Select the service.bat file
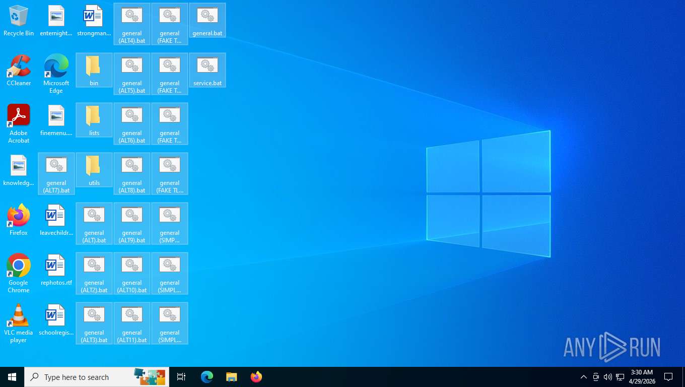The height and width of the screenshot is (387, 685). tap(208, 70)
